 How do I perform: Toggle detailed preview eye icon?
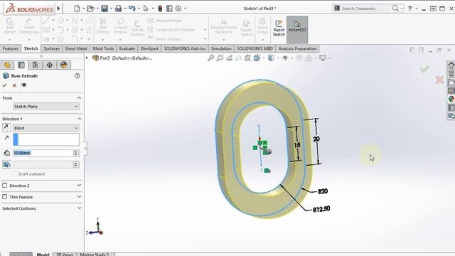(x=23, y=85)
